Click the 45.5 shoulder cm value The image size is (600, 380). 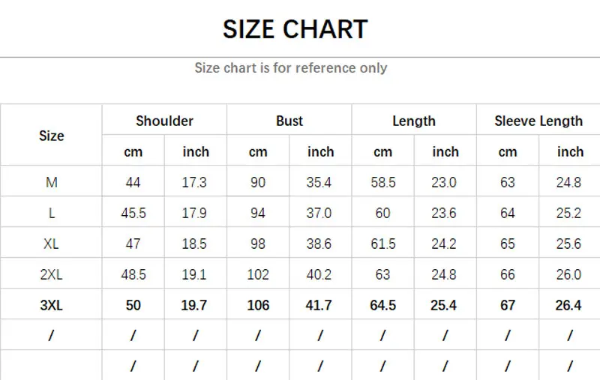(x=133, y=213)
